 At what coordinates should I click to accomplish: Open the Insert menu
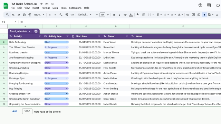pos(36,8)
